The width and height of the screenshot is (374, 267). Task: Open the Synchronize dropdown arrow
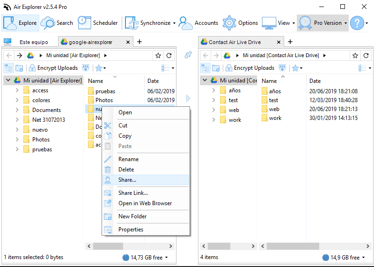pyautogui.click(x=174, y=23)
